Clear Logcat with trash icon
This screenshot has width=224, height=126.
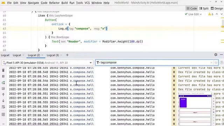tap(3, 70)
